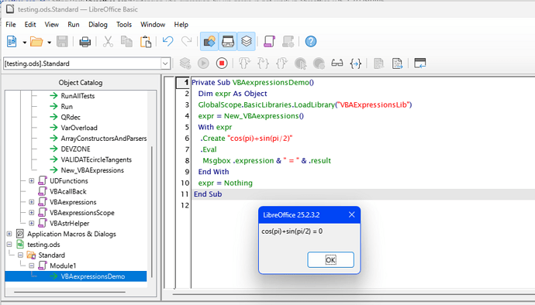Image resolution: width=535 pixels, height=305 pixels.
Task: Click the Single Step braces icon
Action: (x=263, y=63)
